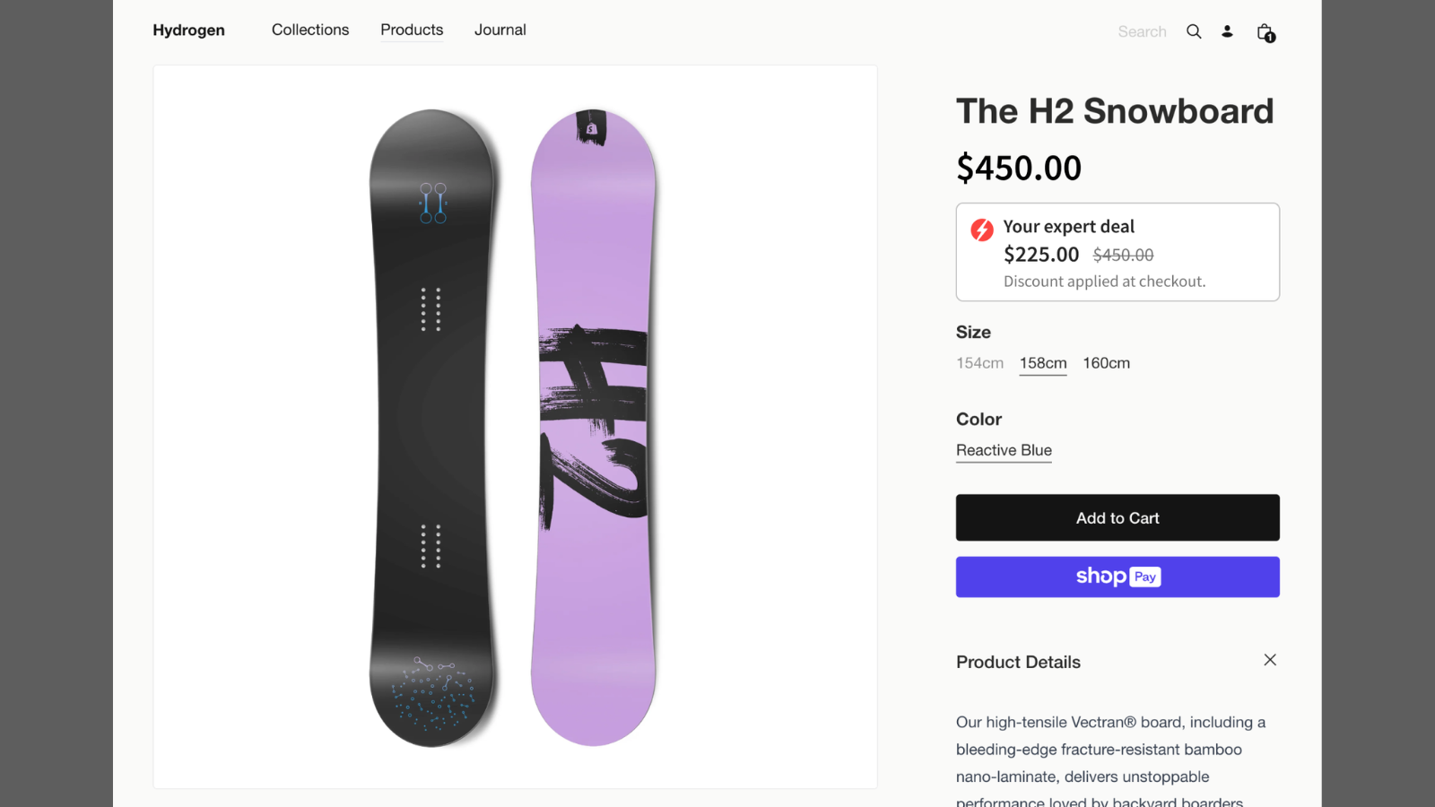The image size is (1435, 807).
Task: Select the 160cm size option
Action: [1106, 363]
